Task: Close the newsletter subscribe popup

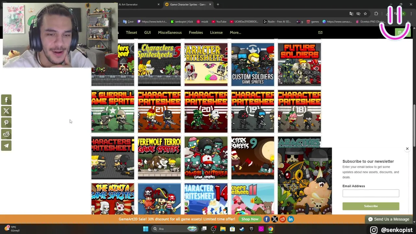Action: pos(407,149)
